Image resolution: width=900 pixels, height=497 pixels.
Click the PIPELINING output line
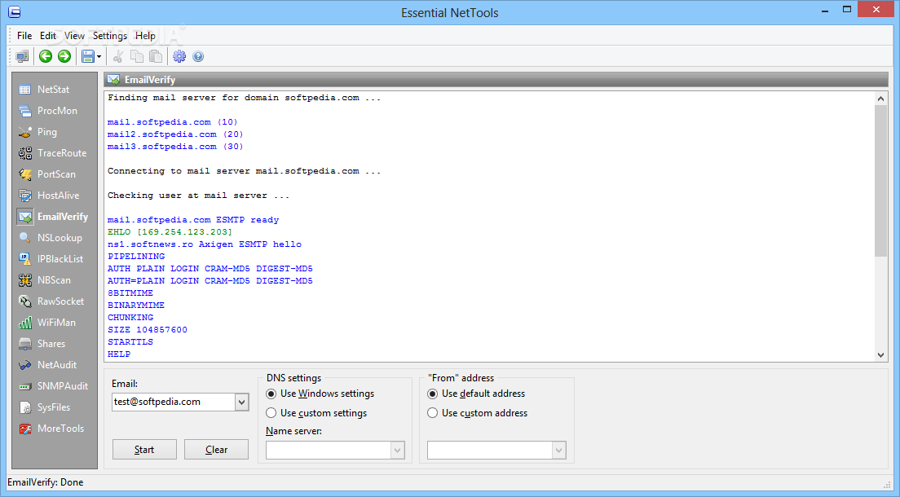[136, 257]
